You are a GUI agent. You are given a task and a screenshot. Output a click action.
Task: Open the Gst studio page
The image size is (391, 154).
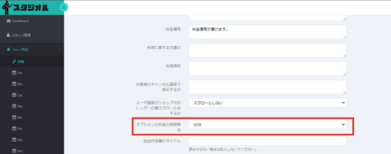pyautogui.click(x=20, y=140)
